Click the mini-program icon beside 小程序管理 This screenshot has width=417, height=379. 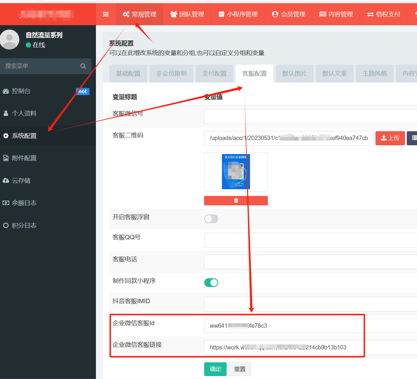221,14
